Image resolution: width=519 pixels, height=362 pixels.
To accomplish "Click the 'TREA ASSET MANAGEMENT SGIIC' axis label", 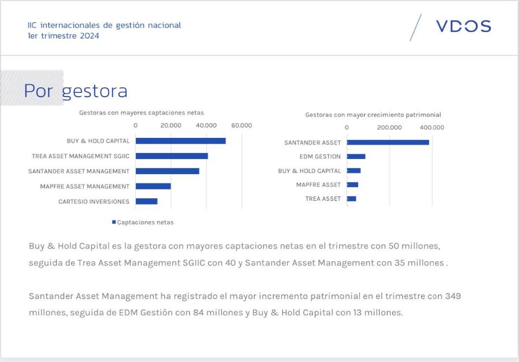I will [80, 156].
